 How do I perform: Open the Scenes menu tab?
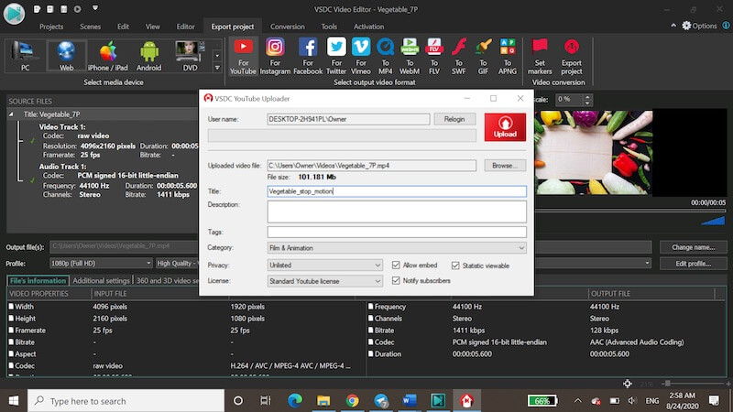click(x=90, y=27)
